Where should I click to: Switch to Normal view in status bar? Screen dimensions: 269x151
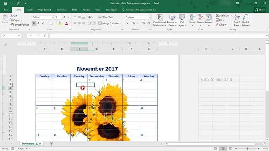pos(216,148)
